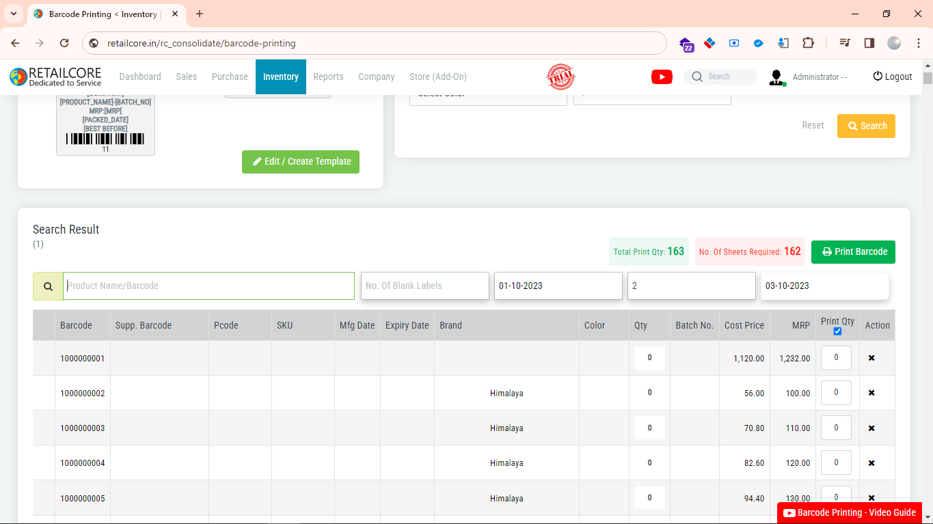This screenshot has width=933, height=524.
Task: Click the field containing 2
Action: click(692, 286)
